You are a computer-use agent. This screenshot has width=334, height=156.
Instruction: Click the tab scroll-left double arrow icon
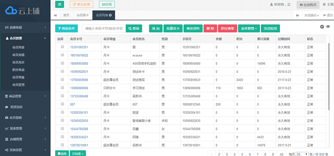coord(55,15)
